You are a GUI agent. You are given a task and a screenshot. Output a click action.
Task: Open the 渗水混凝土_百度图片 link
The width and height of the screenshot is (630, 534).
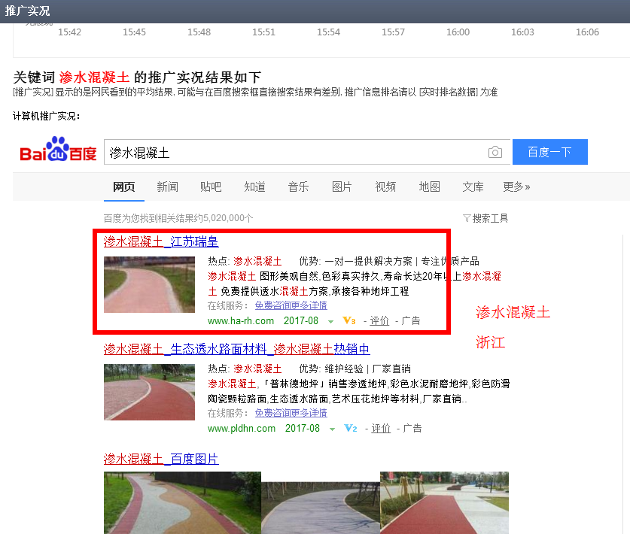(161, 459)
